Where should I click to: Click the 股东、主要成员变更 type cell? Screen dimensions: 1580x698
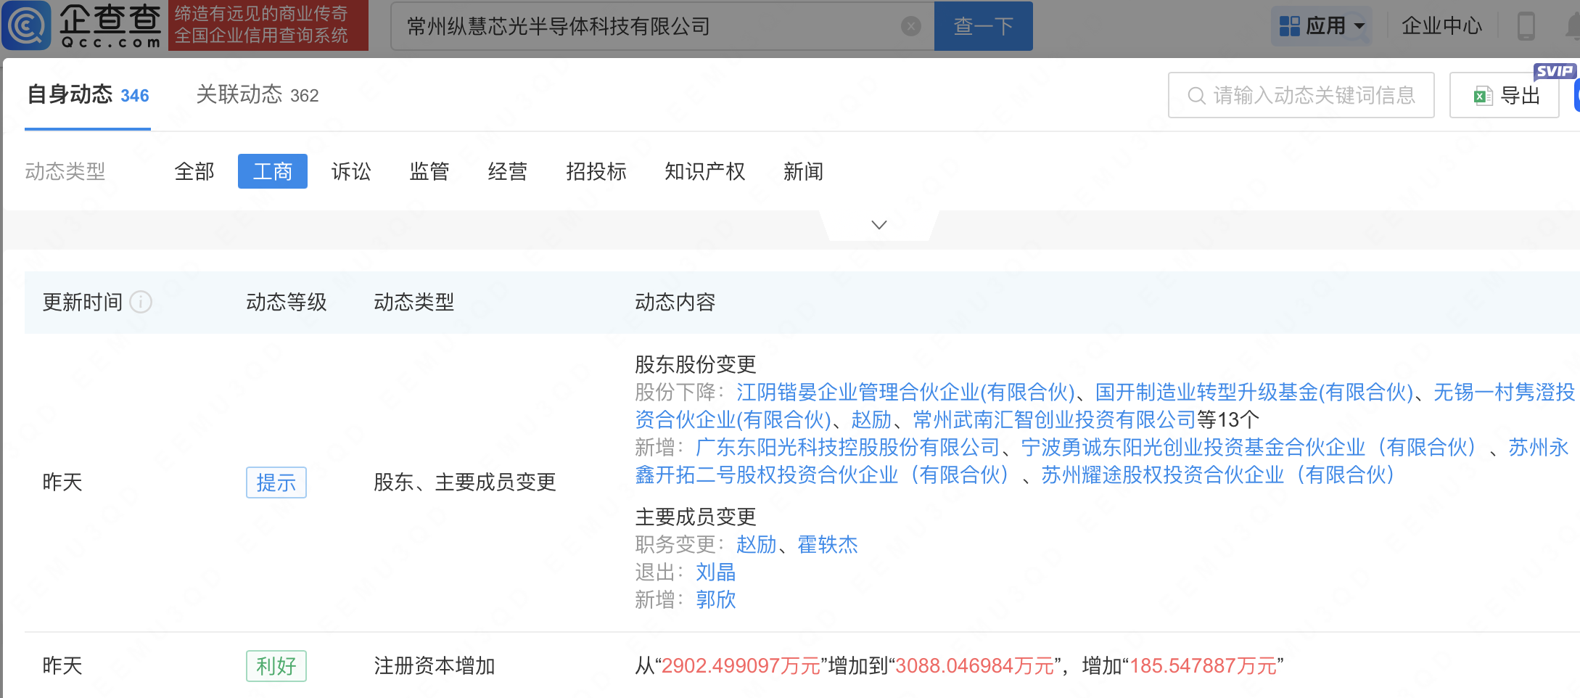pos(465,483)
